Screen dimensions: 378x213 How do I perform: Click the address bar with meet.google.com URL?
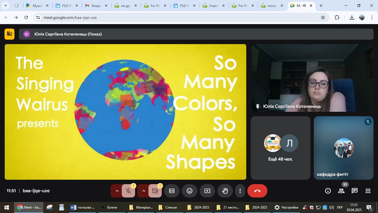[x=180, y=17]
